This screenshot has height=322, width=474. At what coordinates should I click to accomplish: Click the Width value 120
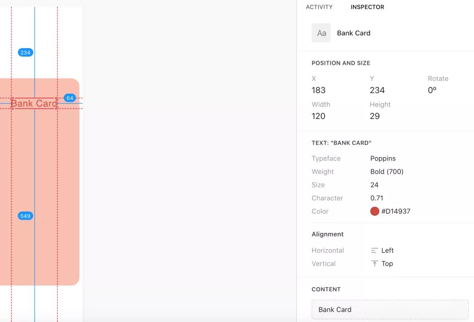coord(319,116)
